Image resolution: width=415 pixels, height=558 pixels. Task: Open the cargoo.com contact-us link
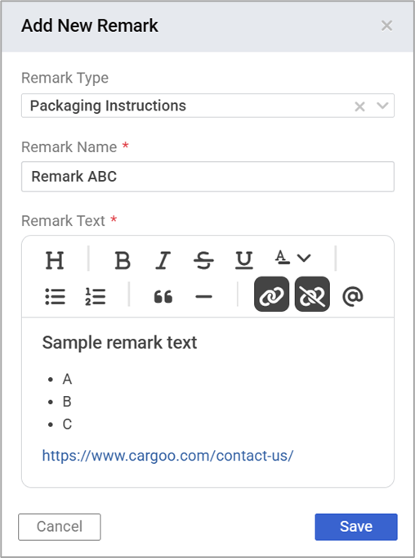pos(167,456)
